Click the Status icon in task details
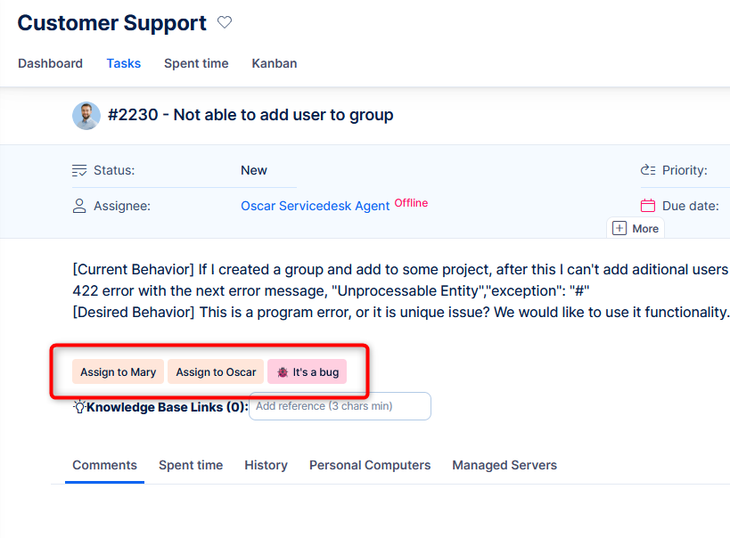 [79, 170]
